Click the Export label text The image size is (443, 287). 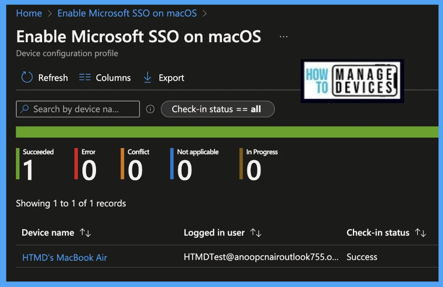pos(171,78)
